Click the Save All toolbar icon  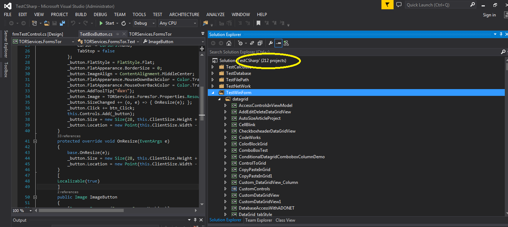click(x=62, y=23)
